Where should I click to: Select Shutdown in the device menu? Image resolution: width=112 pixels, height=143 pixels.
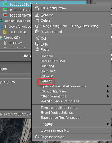point(48,71)
